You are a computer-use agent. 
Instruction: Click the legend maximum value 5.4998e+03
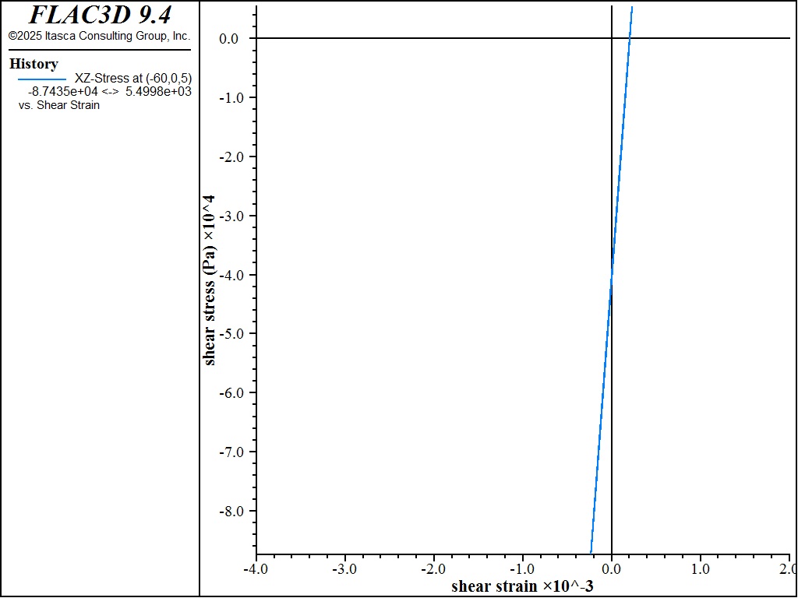[158, 91]
